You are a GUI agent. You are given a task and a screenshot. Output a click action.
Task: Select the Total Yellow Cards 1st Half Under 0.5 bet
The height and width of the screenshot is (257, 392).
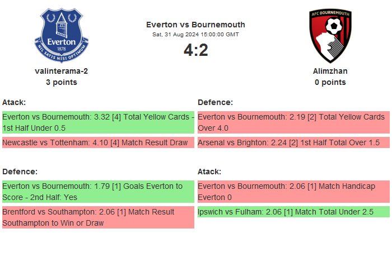click(98, 122)
